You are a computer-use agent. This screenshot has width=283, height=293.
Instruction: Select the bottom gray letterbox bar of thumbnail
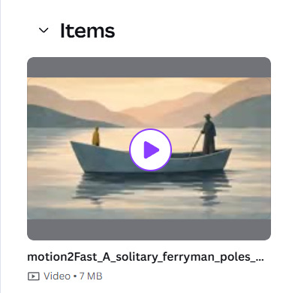pyautogui.click(x=149, y=230)
